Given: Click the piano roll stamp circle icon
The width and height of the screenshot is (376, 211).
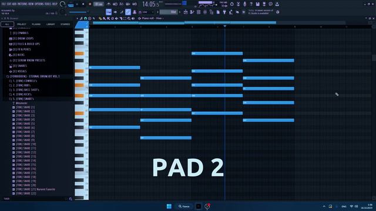Looking at the screenshot, I should 90,18.
